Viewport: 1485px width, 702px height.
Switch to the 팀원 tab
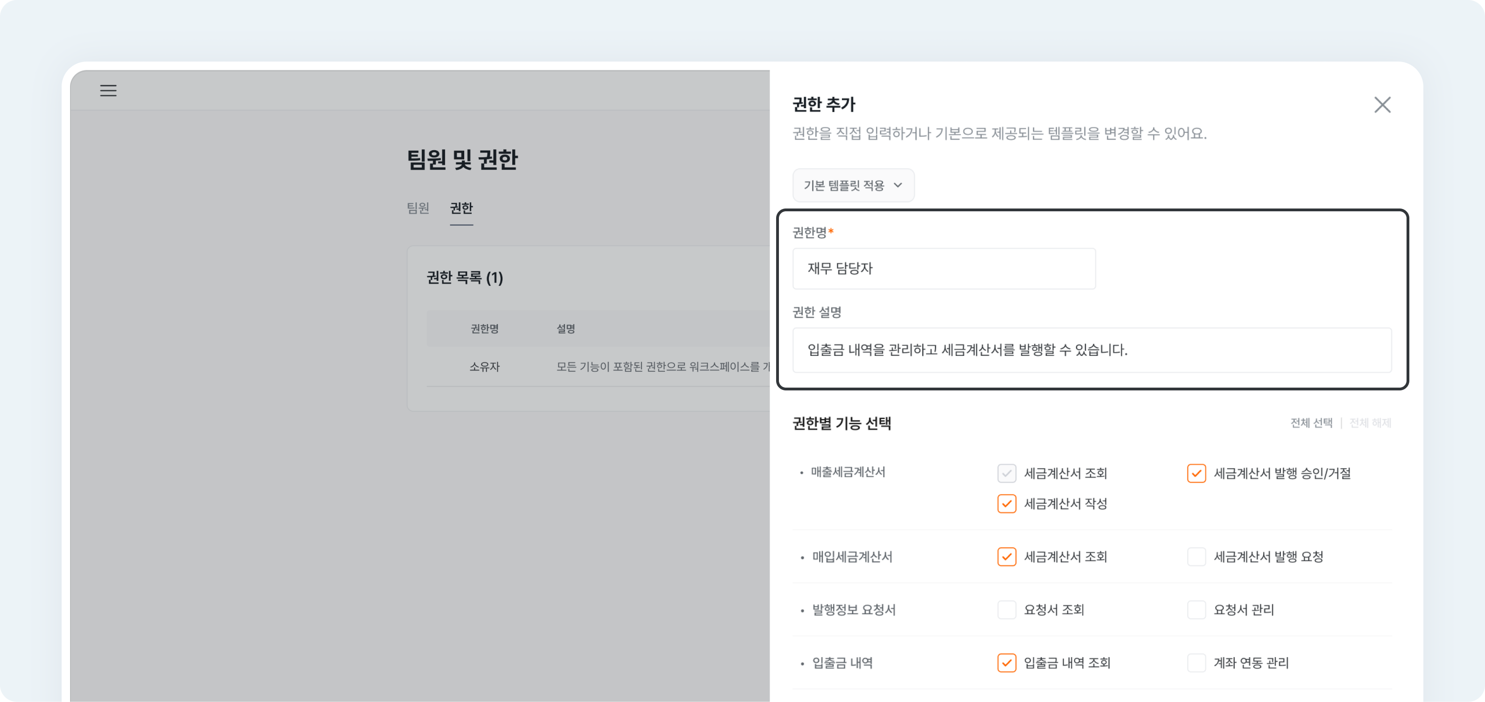[x=417, y=208]
